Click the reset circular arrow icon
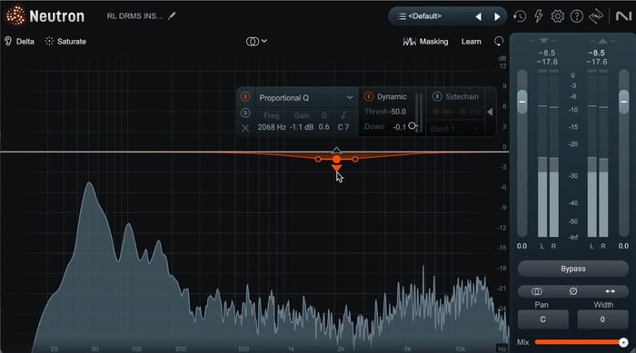 tap(499, 42)
